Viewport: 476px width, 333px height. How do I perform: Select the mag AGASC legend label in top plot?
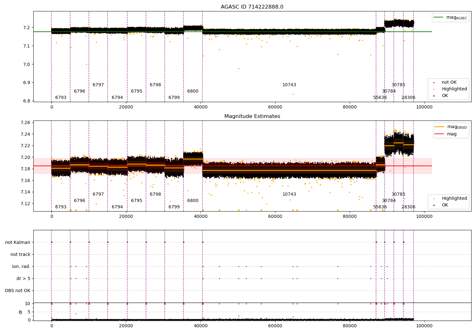(x=457, y=17)
